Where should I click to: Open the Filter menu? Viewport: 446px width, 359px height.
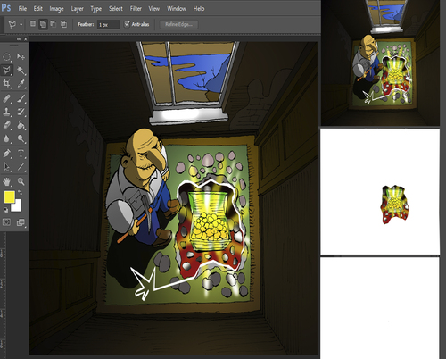[136, 9]
